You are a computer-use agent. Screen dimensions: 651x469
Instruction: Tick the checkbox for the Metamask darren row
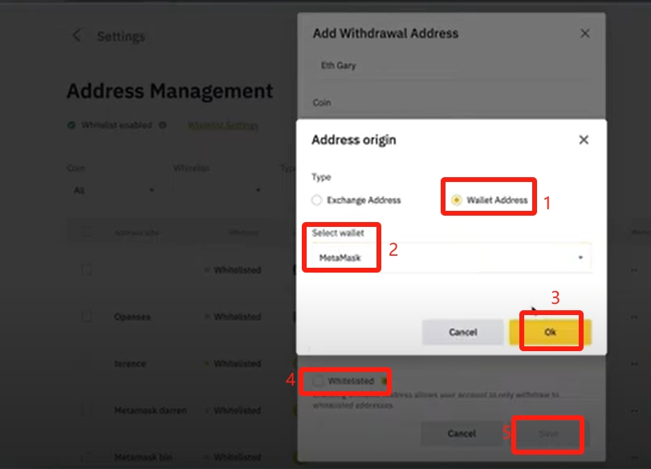(x=87, y=410)
